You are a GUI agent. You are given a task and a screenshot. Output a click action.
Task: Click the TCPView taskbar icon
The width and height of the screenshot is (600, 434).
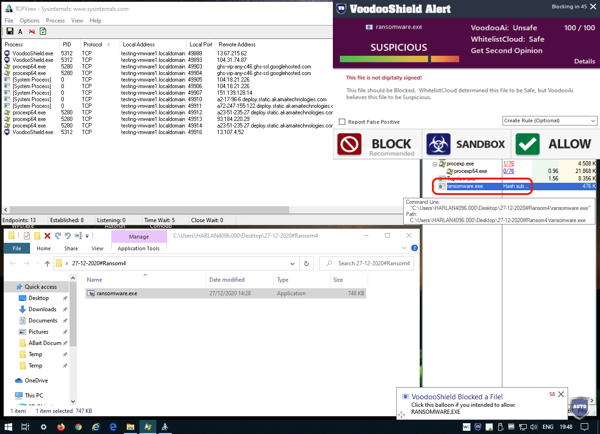coord(165,427)
